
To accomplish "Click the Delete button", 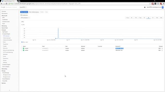I will 42,12.
